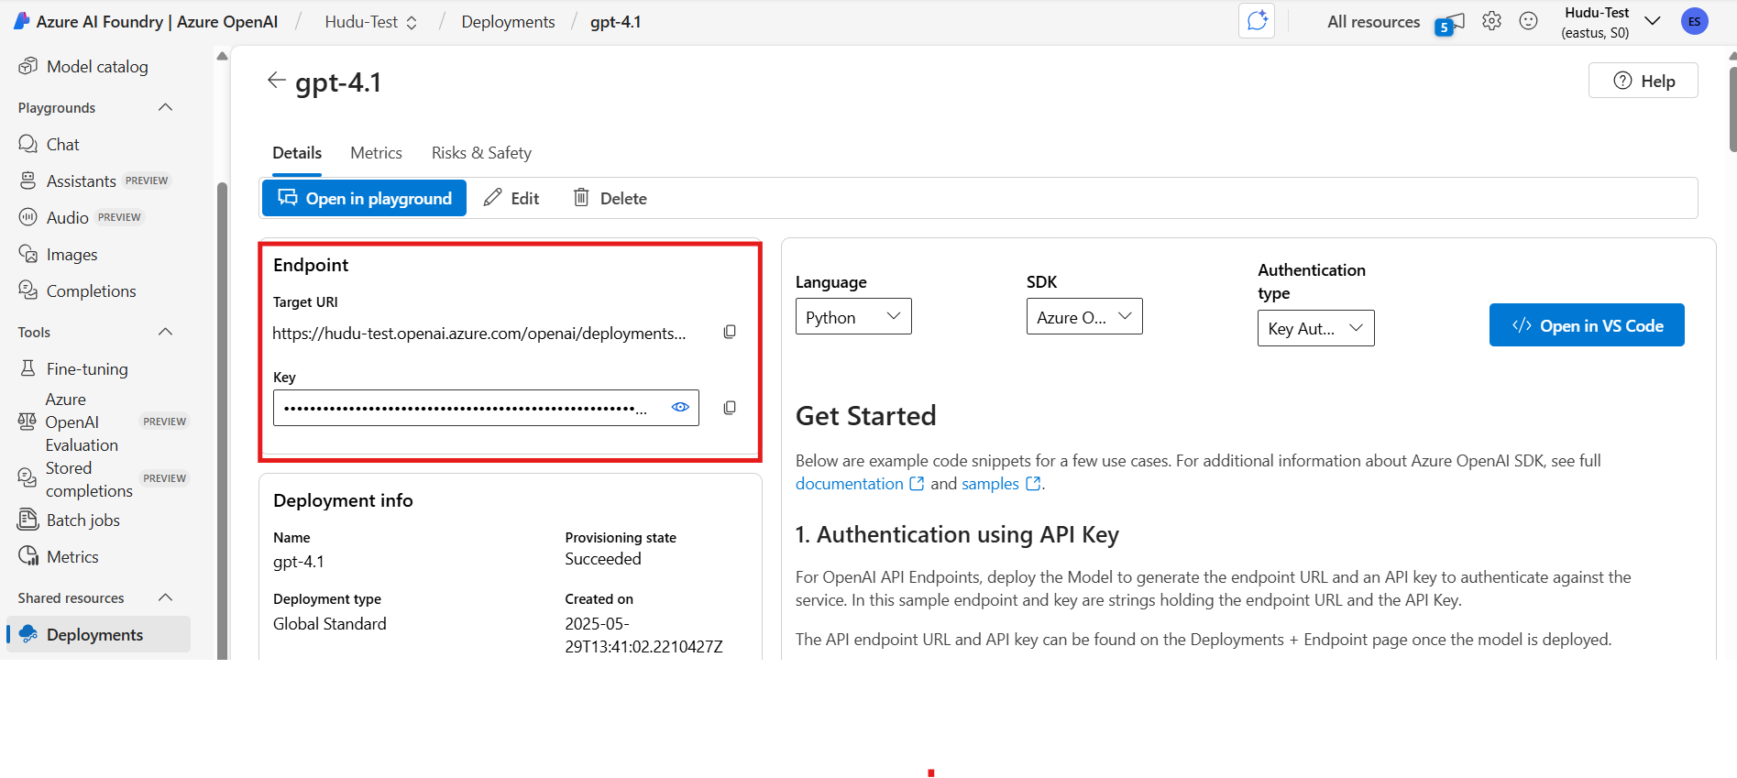1737x778 pixels.
Task: Open the Language dropdown set to Python
Action: pyautogui.click(x=852, y=316)
